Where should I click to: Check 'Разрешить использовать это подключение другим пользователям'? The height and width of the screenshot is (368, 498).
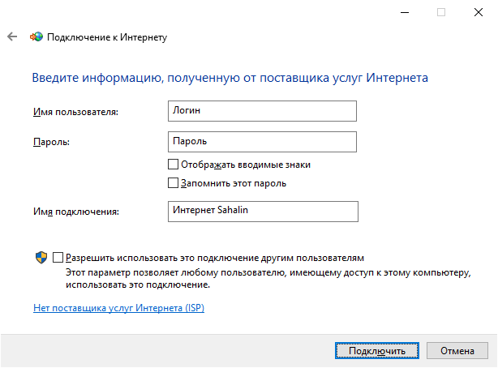pos(58,257)
